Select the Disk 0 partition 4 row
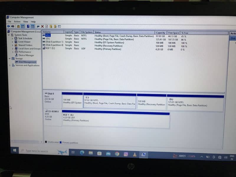The image size is (236, 177). (114, 46)
